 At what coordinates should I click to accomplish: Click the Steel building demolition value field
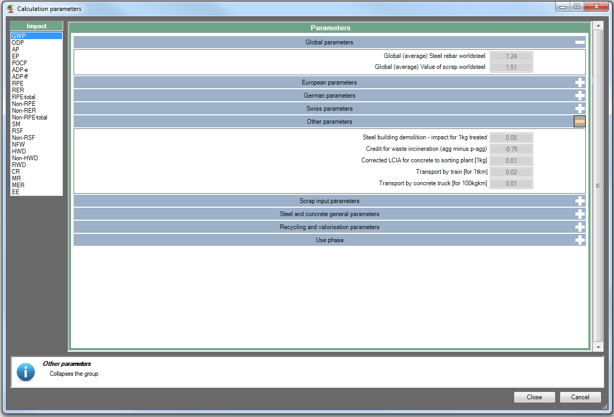(x=511, y=138)
